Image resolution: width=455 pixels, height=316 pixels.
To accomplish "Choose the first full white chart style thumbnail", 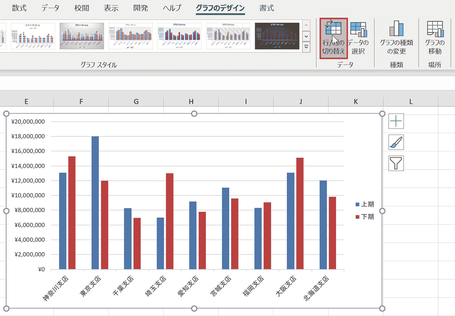I will click(33, 36).
